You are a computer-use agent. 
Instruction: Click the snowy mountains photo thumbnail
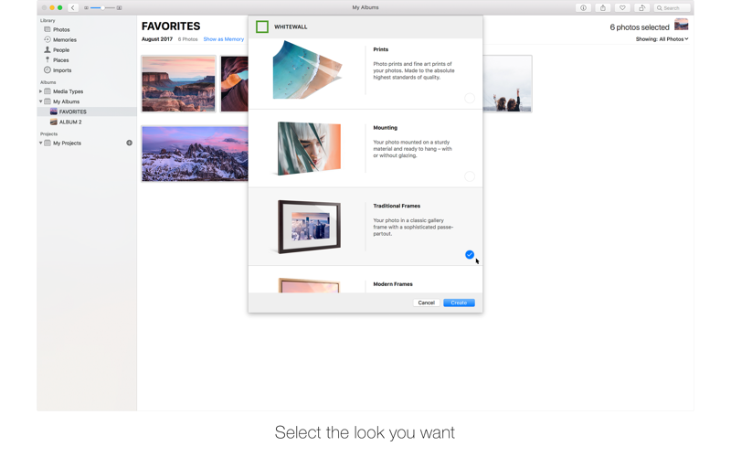(x=195, y=154)
